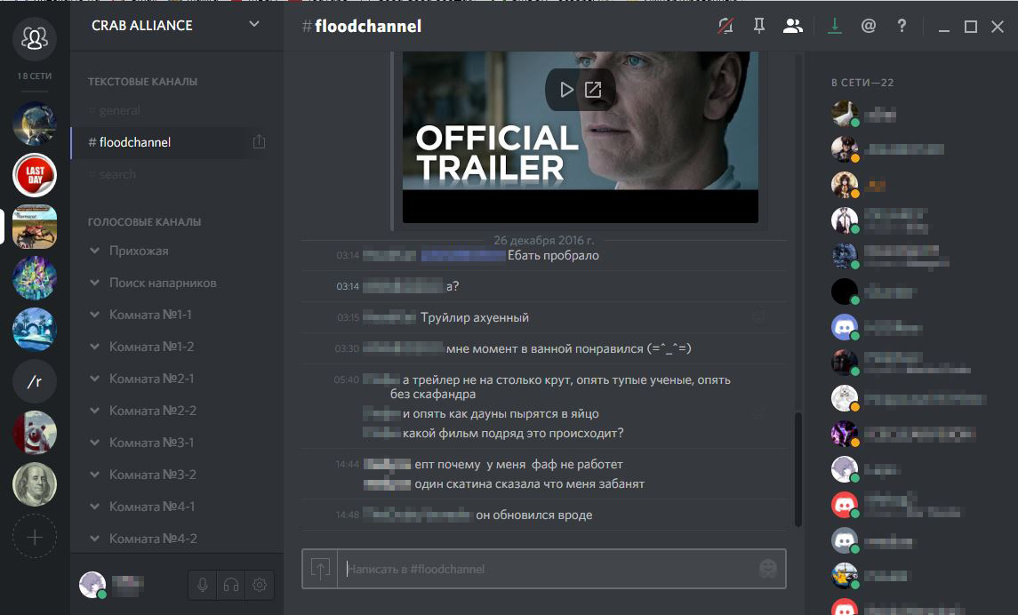Click the upload file arrow button
Screen dimensions: 1018x615
(x=320, y=569)
